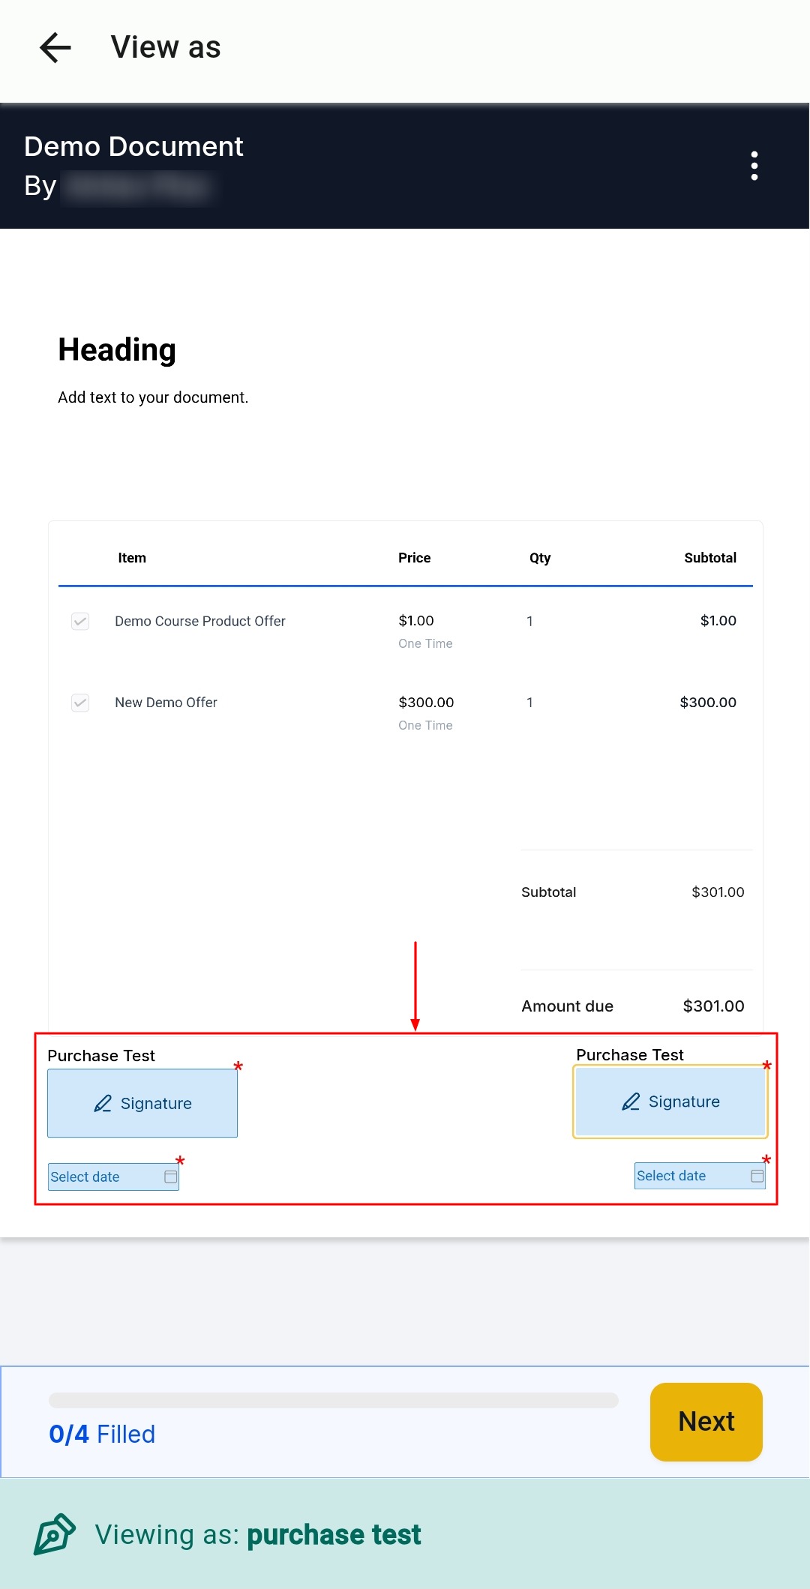Click the highlighted right Signature box
The width and height of the screenshot is (810, 1589).
670,1102
